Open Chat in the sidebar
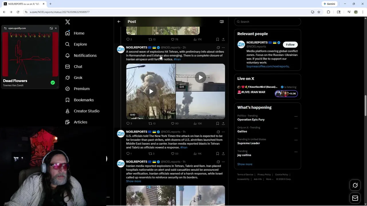This screenshot has width=367, height=206. pyautogui.click(x=74, y=67)
